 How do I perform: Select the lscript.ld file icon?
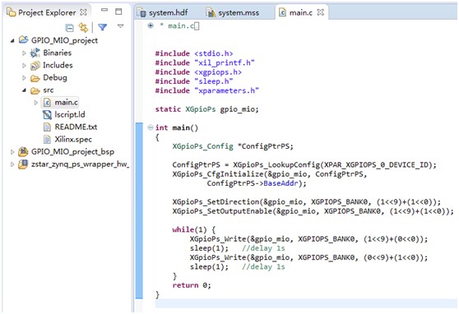pos(47,115)
